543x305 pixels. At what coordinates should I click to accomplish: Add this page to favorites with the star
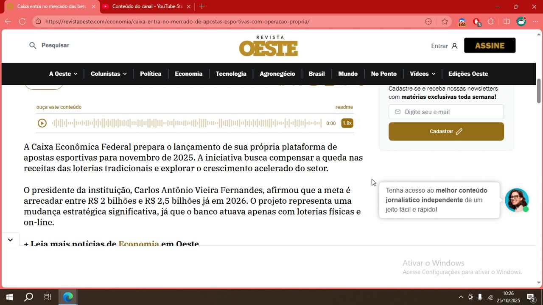(x=445, y=22)
